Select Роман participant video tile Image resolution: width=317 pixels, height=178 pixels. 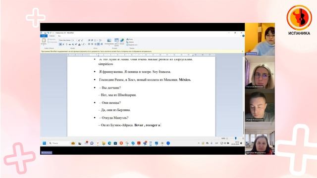click(x=260, y=105)
